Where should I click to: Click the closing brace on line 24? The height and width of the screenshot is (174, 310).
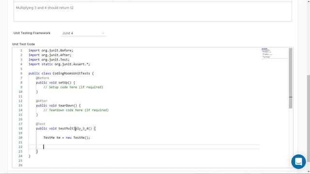coord(30,156)
